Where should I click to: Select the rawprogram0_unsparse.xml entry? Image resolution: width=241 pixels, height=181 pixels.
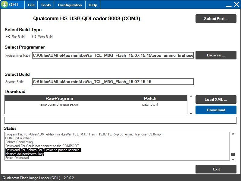point(59,104)
